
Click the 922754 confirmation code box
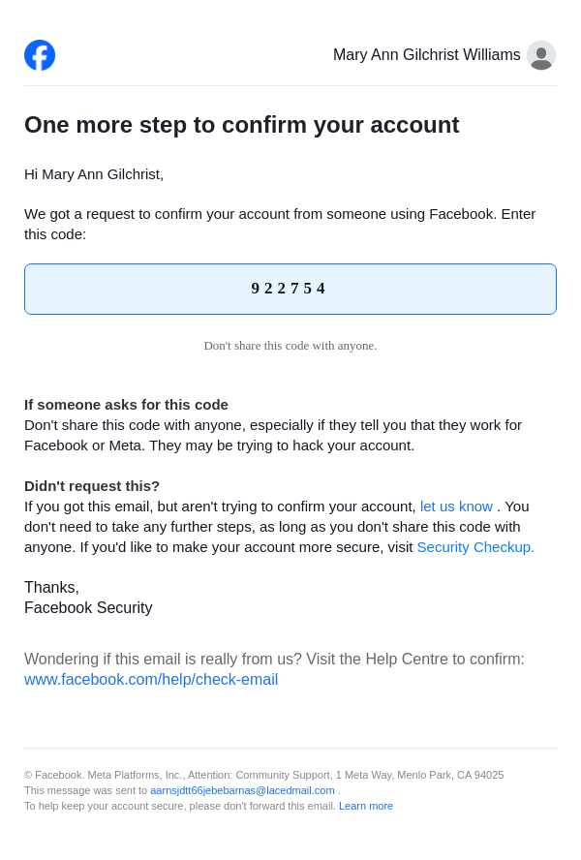290,289
